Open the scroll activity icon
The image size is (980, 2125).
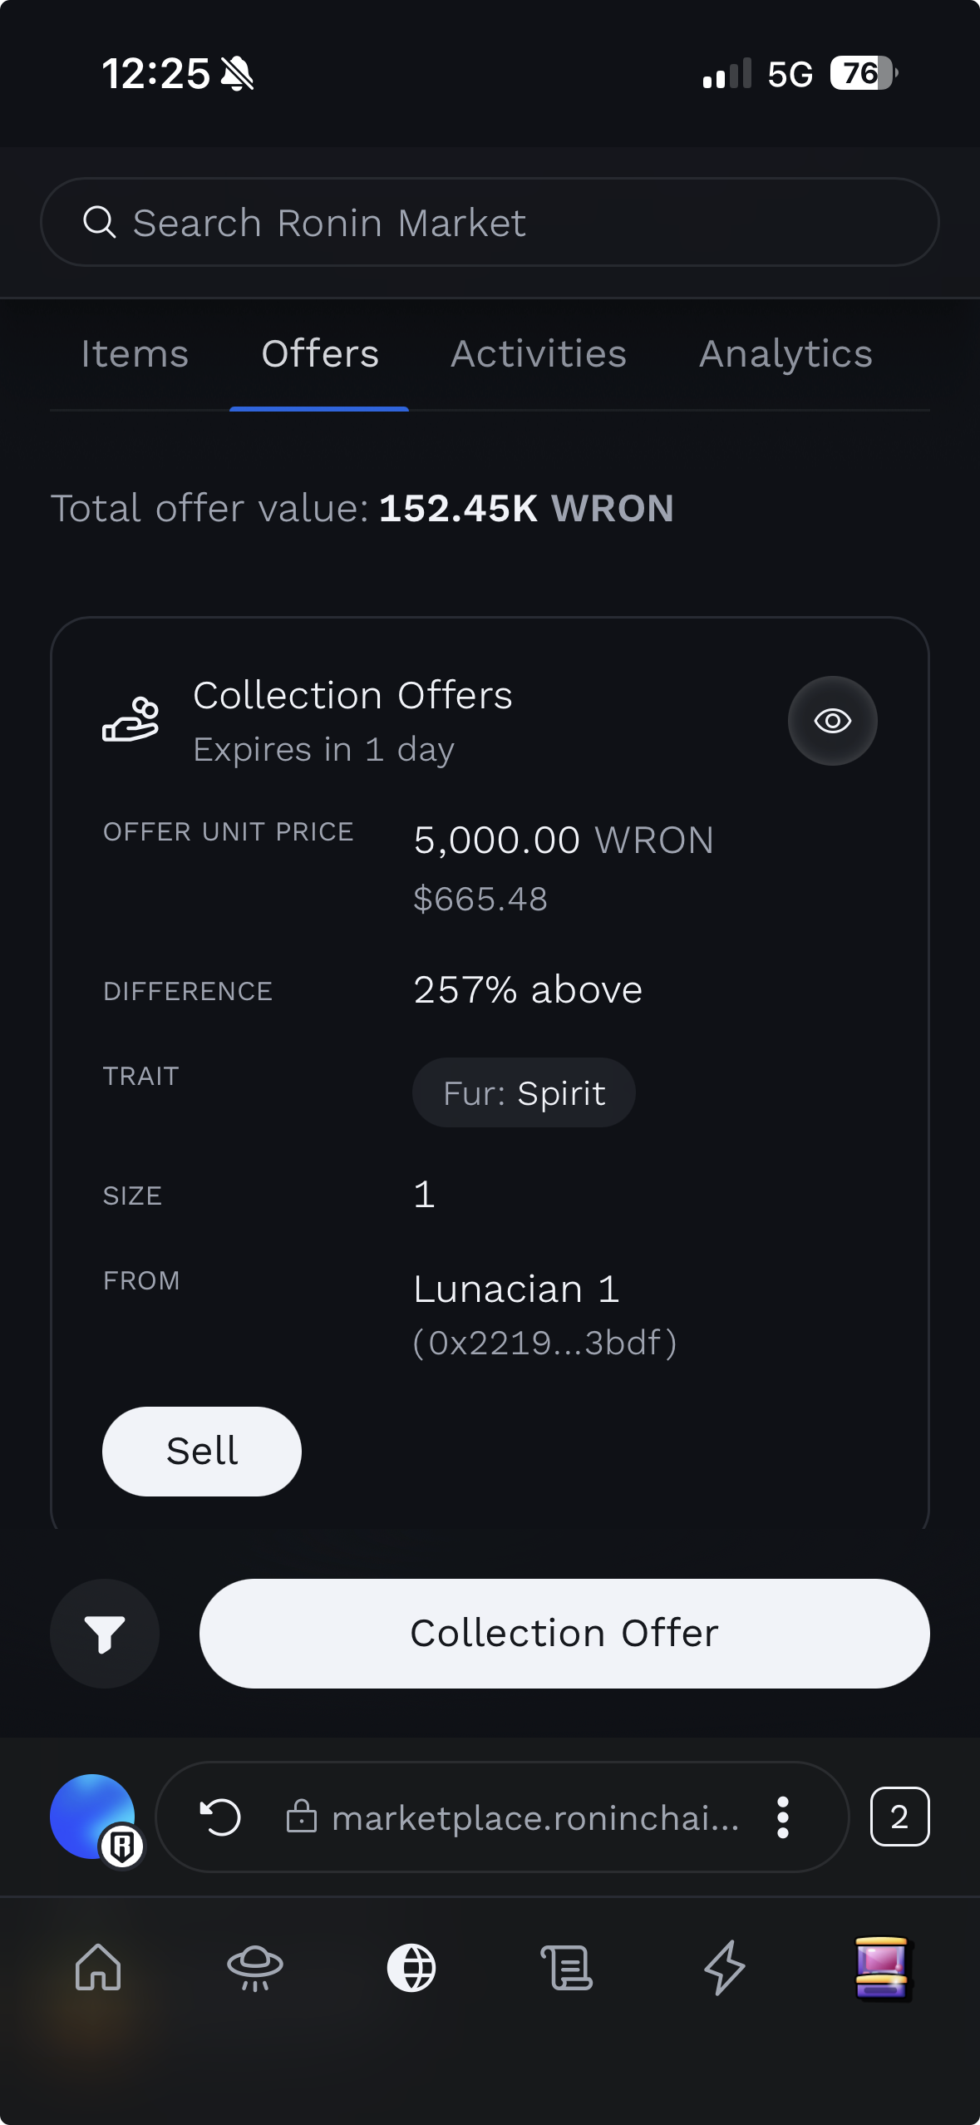568,1967
